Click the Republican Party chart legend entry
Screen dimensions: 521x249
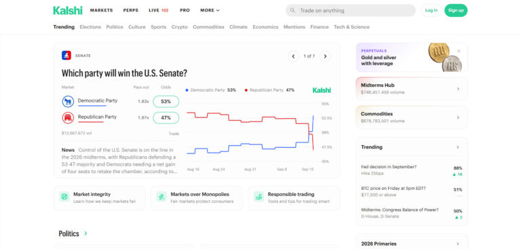(269, 90)
